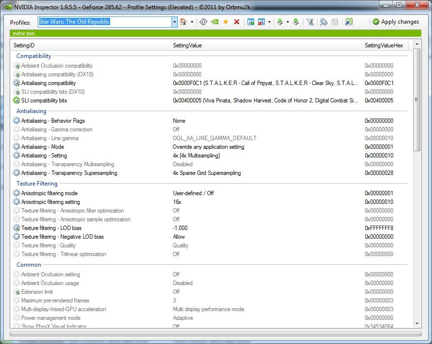The width and height of the screenshot is (432, 344).
Task: Sort by the SettingID column header
Action: tap(90, 45)
